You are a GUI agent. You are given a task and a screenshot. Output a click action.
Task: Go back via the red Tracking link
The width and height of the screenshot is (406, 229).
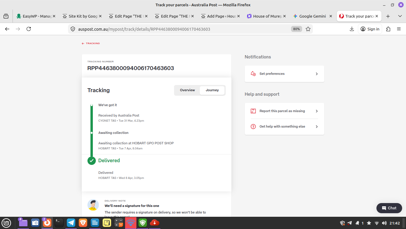(91, 44)
